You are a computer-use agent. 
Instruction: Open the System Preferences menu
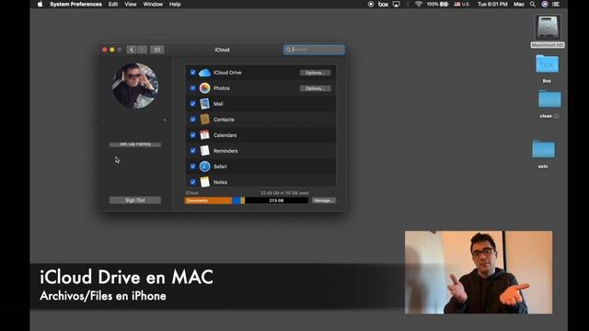(x=75, y=4)
